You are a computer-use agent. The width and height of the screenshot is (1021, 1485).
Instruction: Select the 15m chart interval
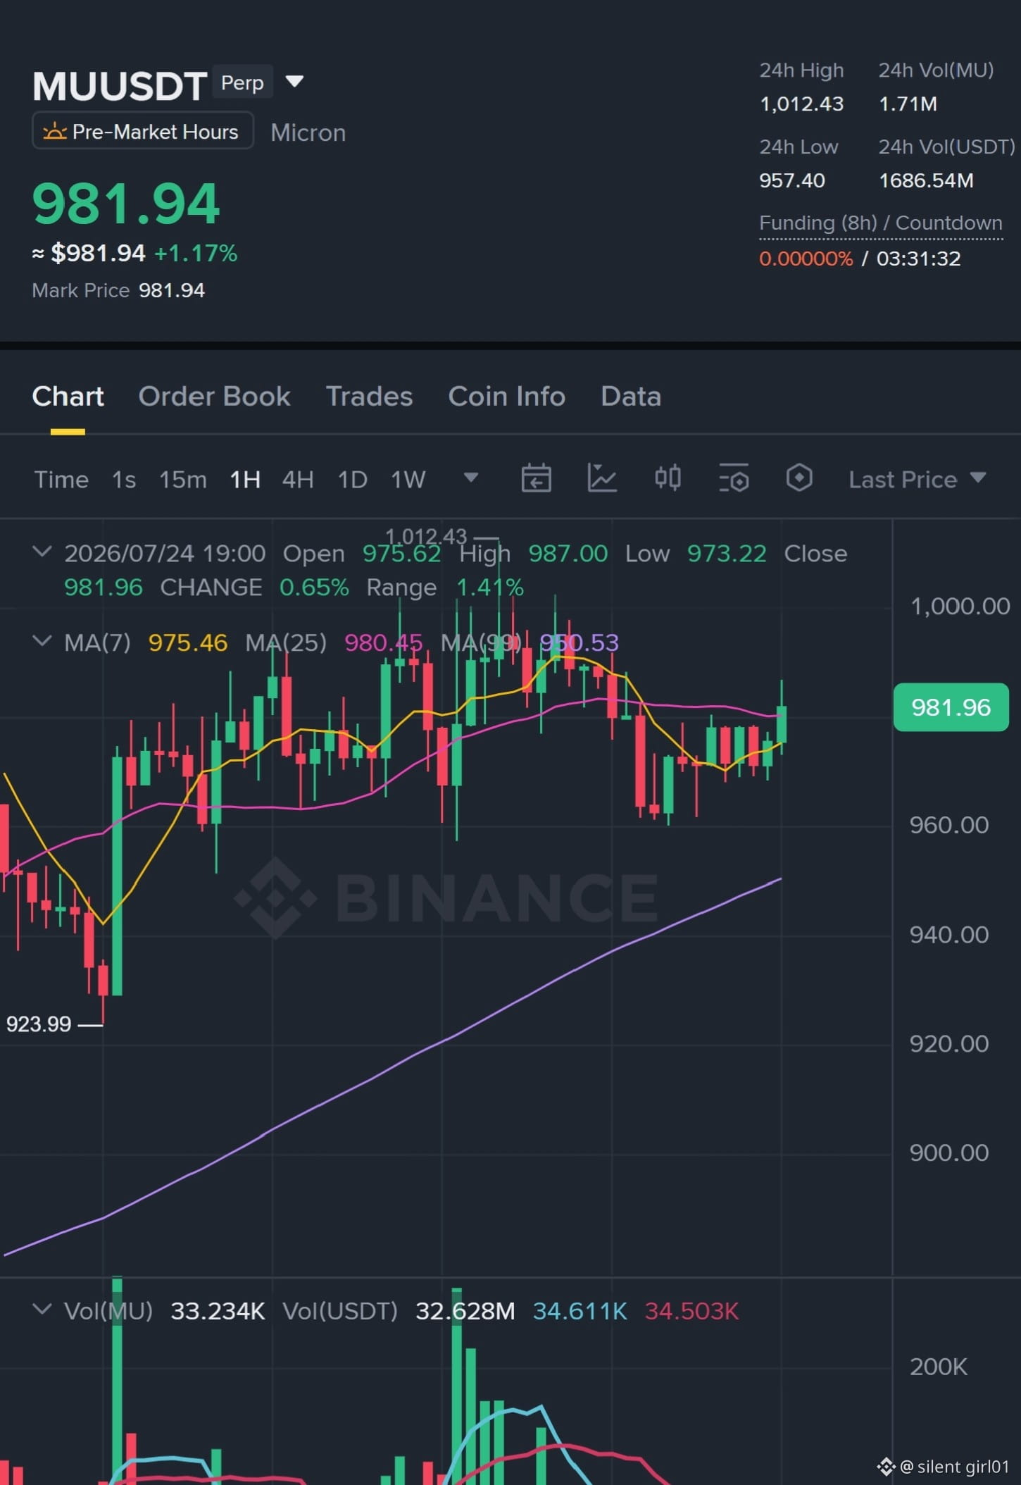pos(183,480)
